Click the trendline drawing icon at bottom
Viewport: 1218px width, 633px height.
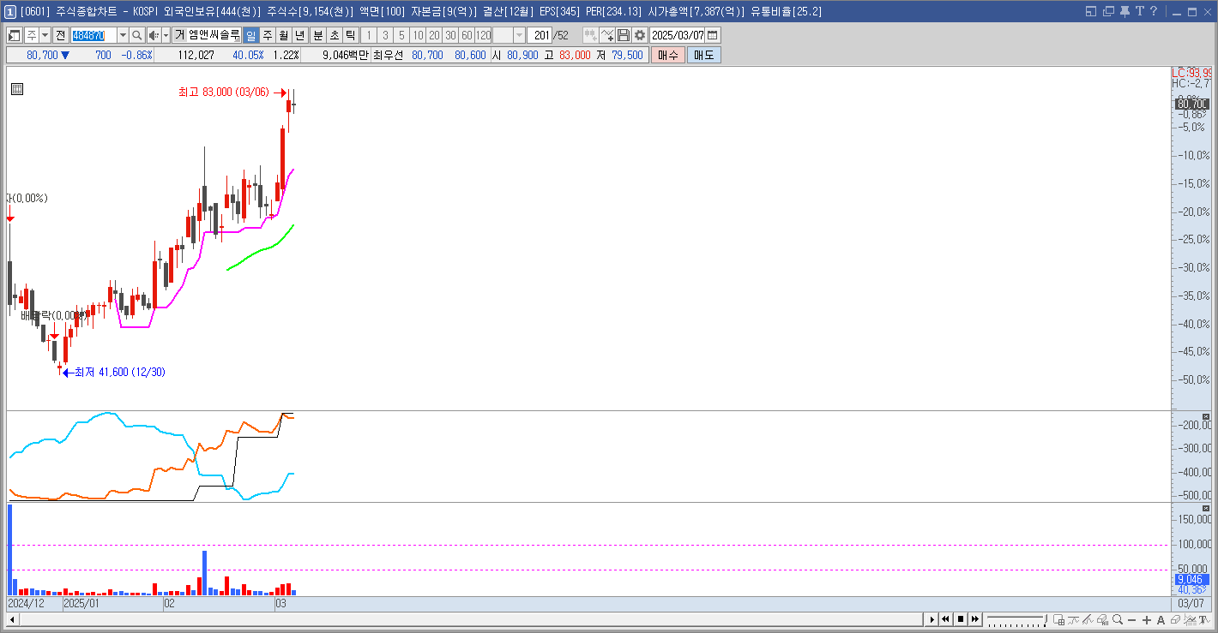pyautogui.click(x=1073, y=619)
